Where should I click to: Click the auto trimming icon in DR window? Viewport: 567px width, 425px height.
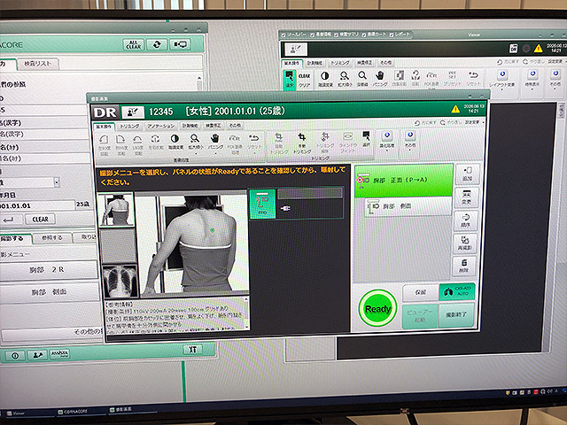(x=279, y=143)
